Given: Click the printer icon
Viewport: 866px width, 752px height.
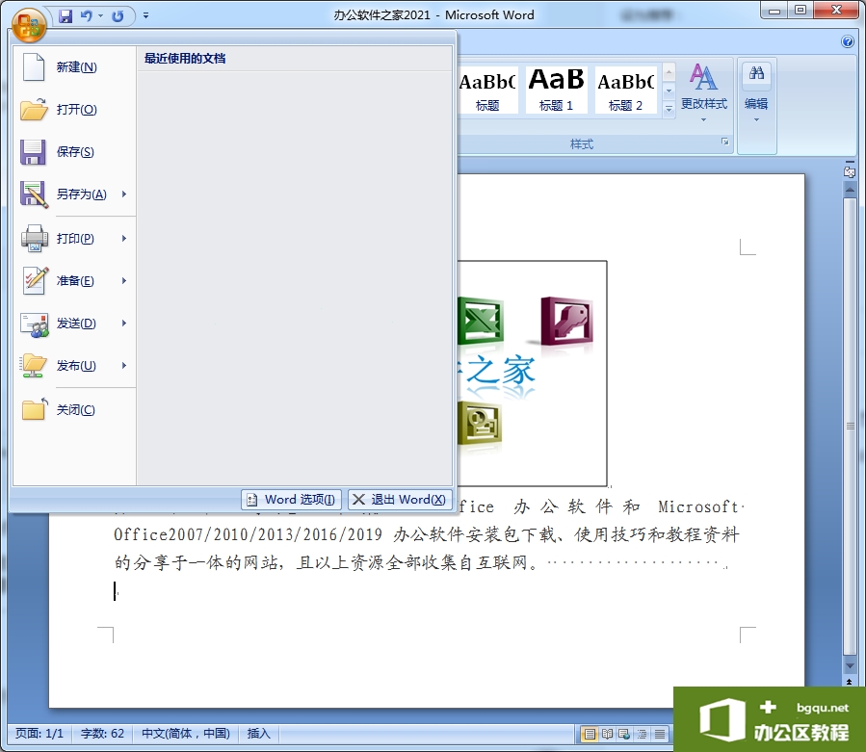Looking at the screenshot, I should coord(35,239).
